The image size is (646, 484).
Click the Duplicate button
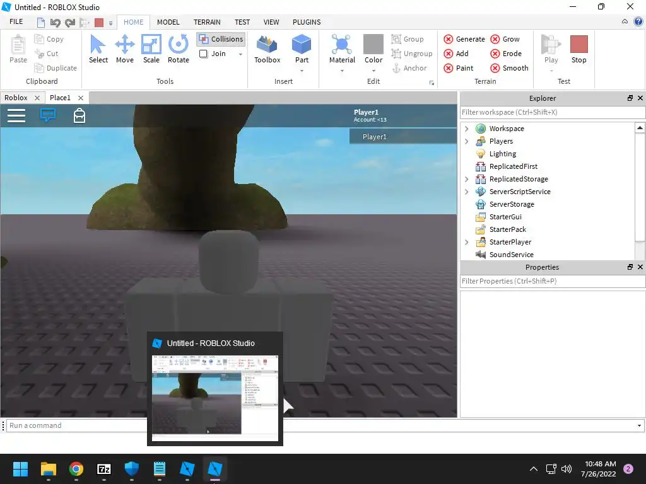pyautogui.click(x=56, y=68)
